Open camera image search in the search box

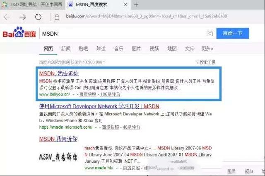[x=210, y=34]
